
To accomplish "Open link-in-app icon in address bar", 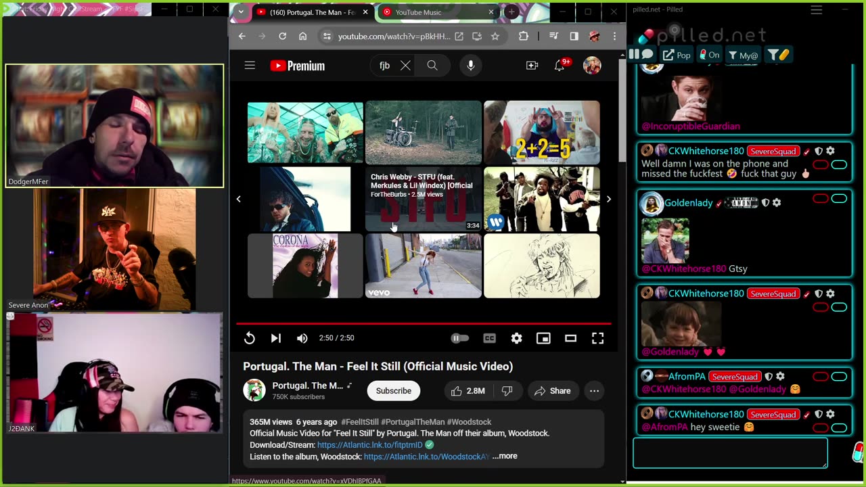I will click(459, 37).
